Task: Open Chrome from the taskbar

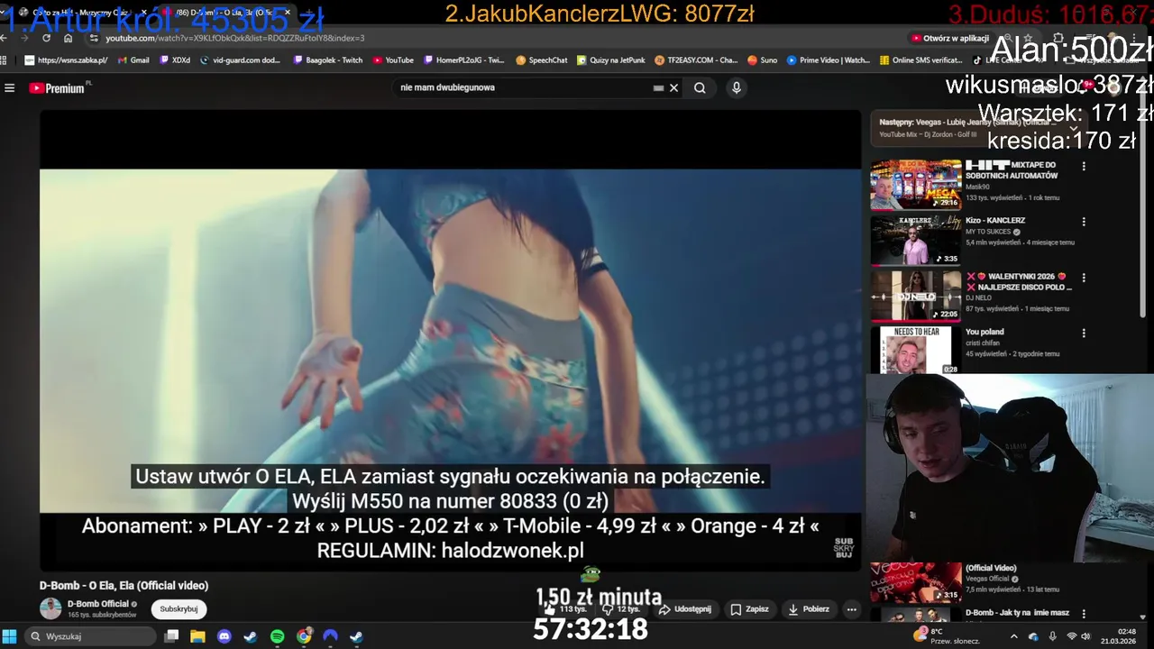Action: (304, 636)
